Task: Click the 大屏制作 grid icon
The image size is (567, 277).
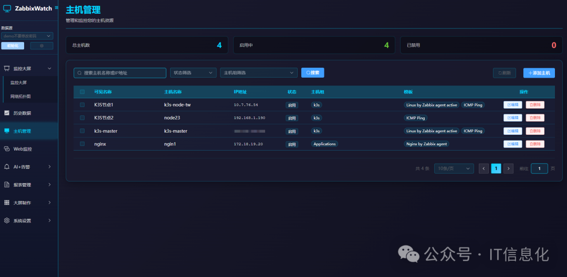Action: [x=7, y=203]
